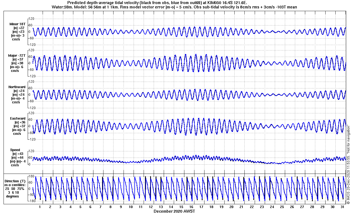Viewport: 353px width, 217px height.
Task: Click day '29' on the date axis
Action: pyautogui.click(x=323, y=207)
